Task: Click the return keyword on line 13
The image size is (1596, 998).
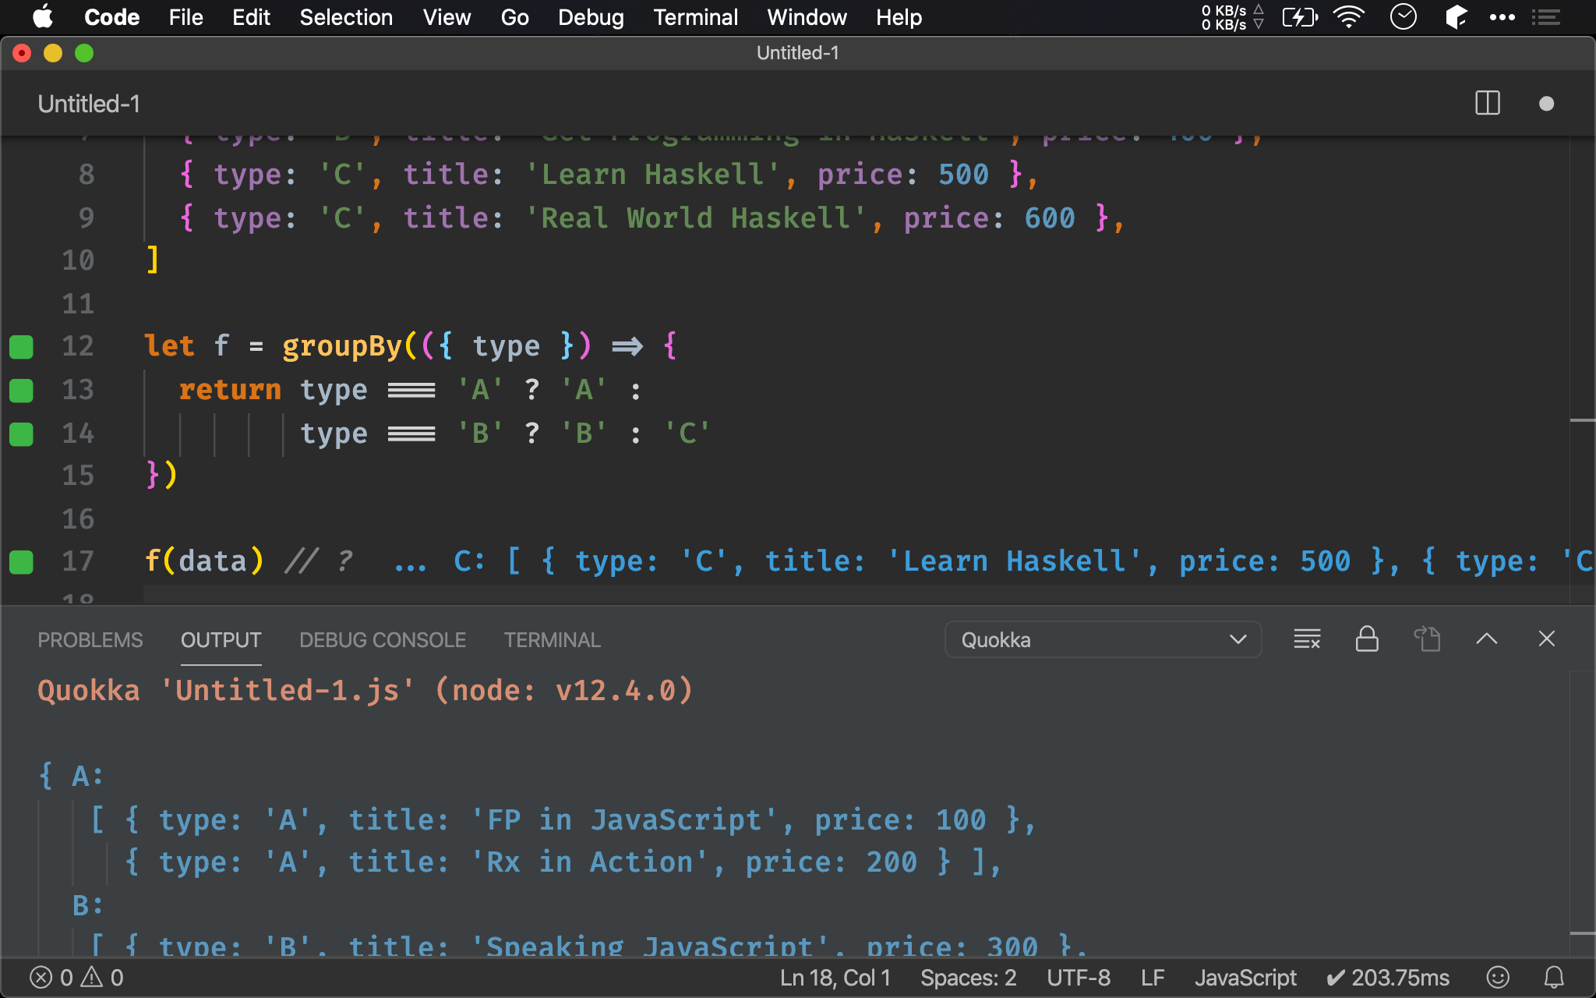Action: 230,390
